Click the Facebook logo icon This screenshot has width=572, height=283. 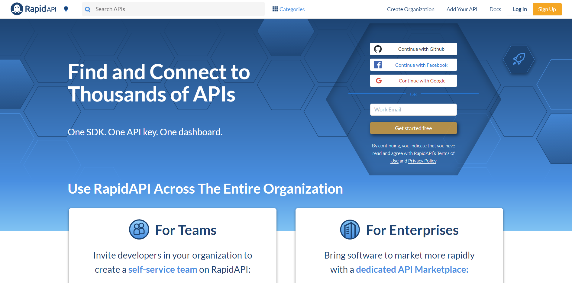[378, 65]
